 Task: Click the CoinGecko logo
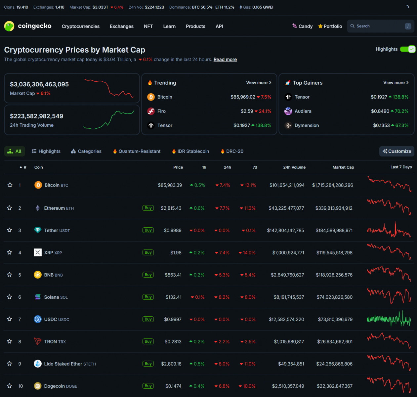[28, 26]
